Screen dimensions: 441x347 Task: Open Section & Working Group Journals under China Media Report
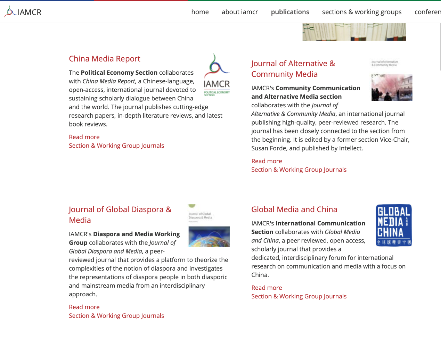click(116, 146)
